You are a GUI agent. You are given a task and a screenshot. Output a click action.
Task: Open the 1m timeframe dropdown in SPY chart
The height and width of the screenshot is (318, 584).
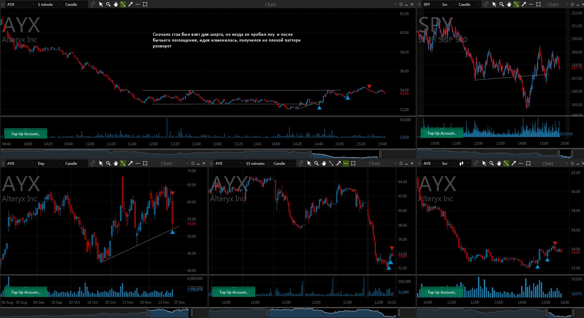pyautogui.click(x=448, y=4)
